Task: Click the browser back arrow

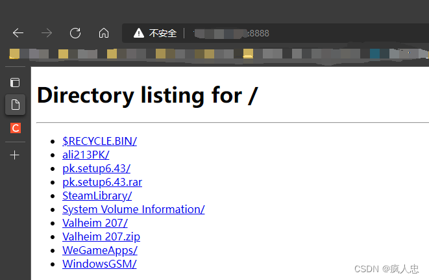Action: pos(18,33)
